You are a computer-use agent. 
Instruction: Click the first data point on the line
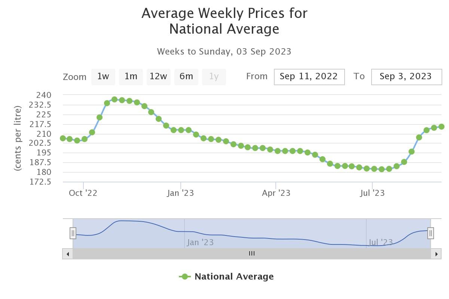pos(63,138)
